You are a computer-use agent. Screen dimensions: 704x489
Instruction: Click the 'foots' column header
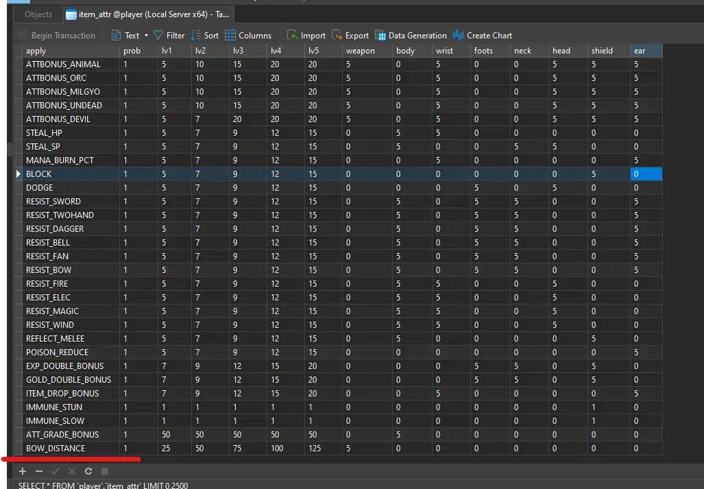[x=490, y=51]
